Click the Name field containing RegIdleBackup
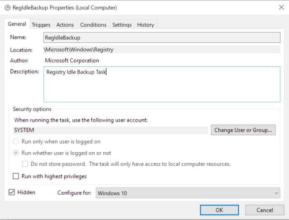289x220 pixels. [x=161, y=38]
